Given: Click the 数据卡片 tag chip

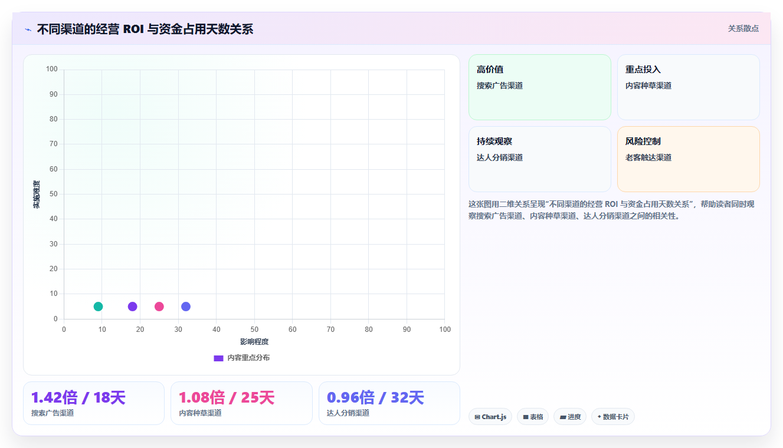Looking at the screenshot, I should tap(613, 417).
